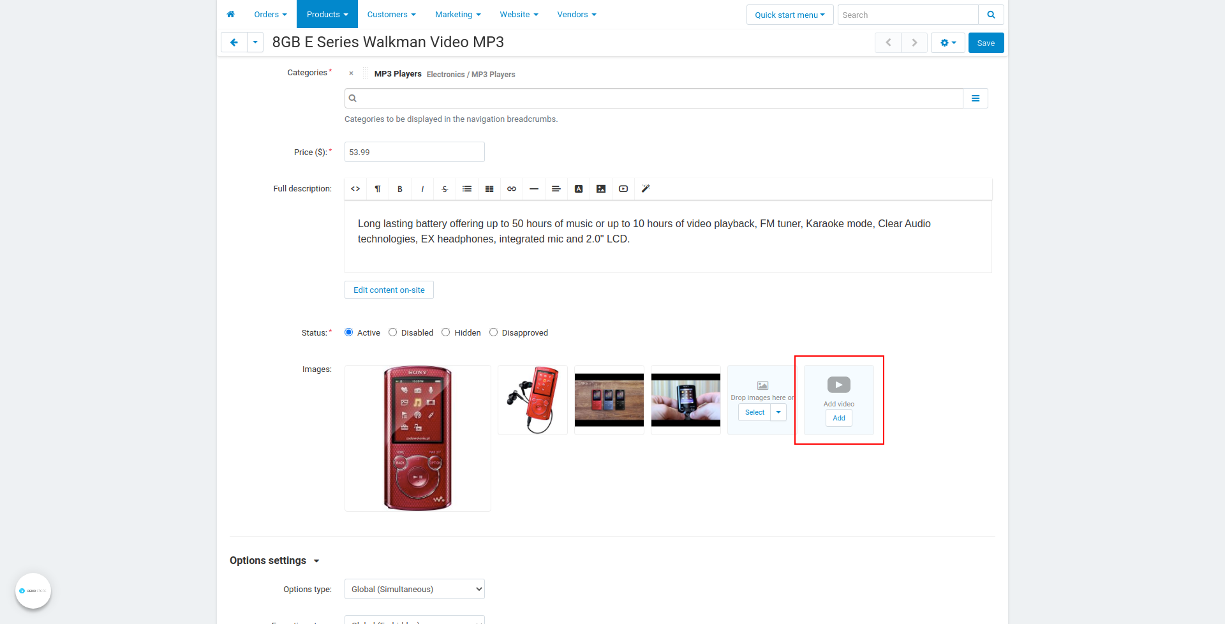This screenshot has width=1225, height=624.
Task: Open the category list picker icon
Action: coord(975,98)
